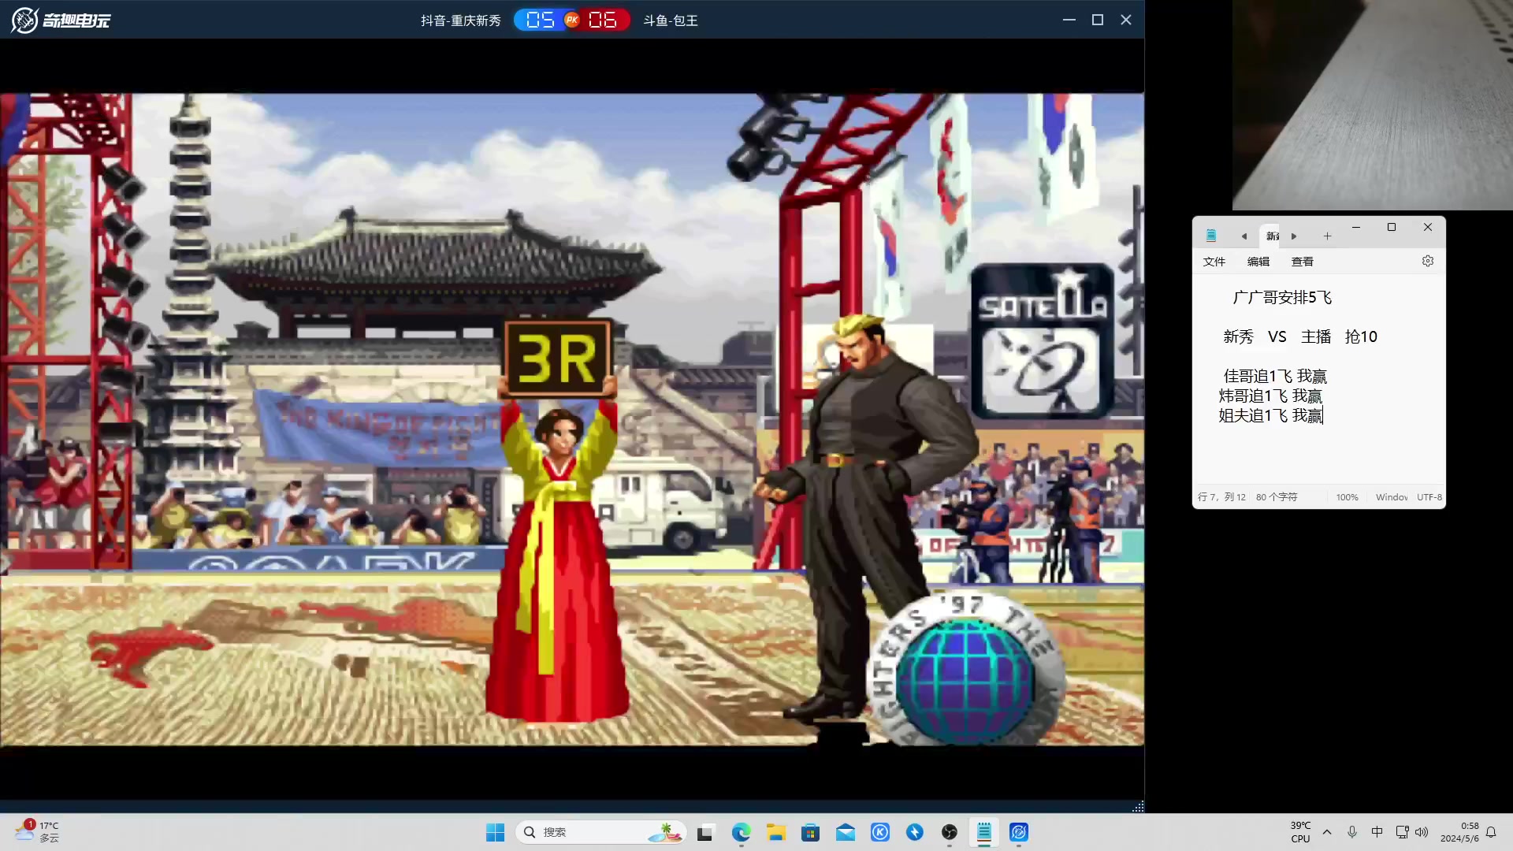The width and height of the screenshot is (1513, 851).
Task: Minimize the 奇趣电玩 game window
Action: (x=1069, y=20)
